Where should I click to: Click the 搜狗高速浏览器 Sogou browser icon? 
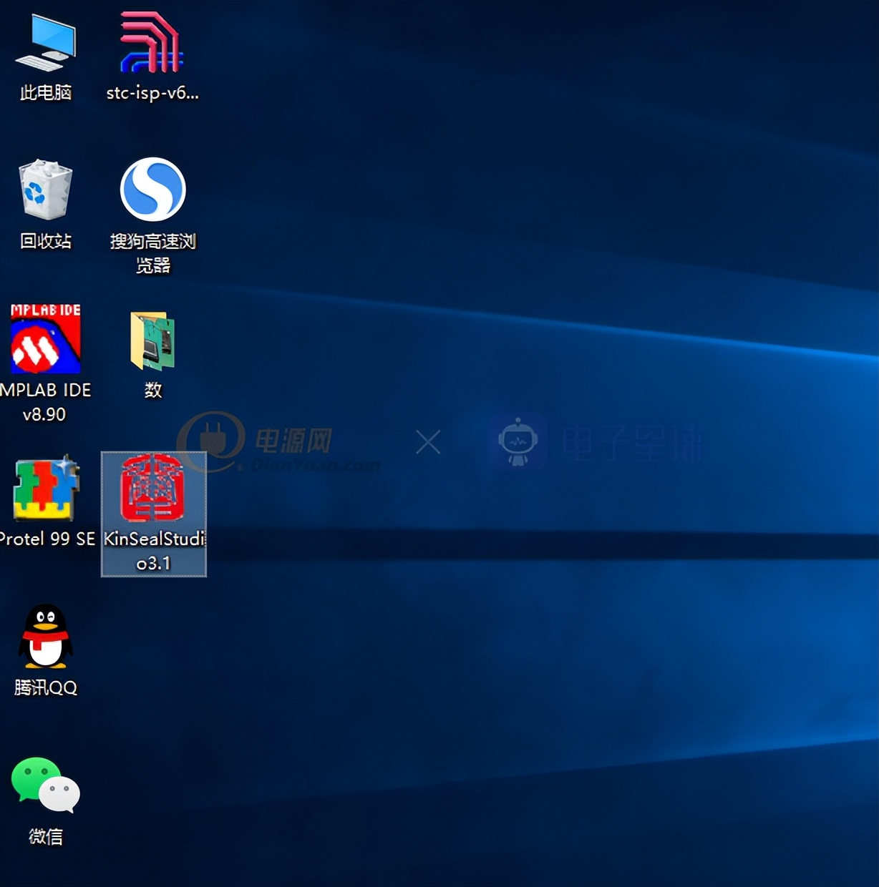152,190
